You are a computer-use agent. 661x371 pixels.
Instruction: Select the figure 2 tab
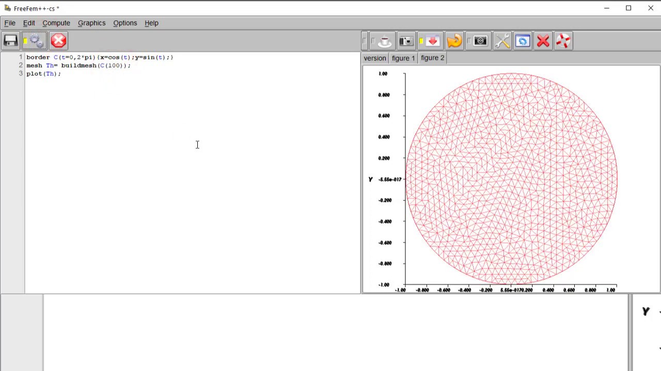pos(432,58)
